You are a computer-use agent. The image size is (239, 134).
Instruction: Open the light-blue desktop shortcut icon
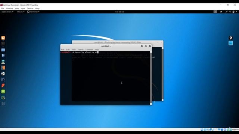point(231,43)
